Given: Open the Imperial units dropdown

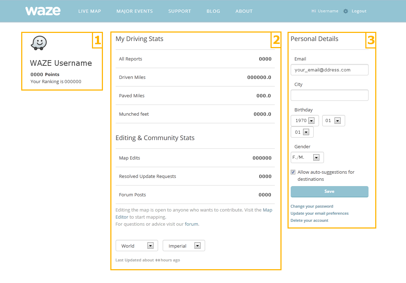Looking at the screenshot, I should pos(184,246).
